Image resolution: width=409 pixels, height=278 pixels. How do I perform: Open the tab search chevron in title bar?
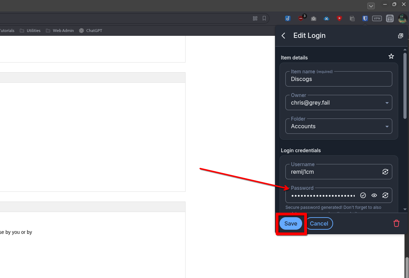(x=371, y=6)
